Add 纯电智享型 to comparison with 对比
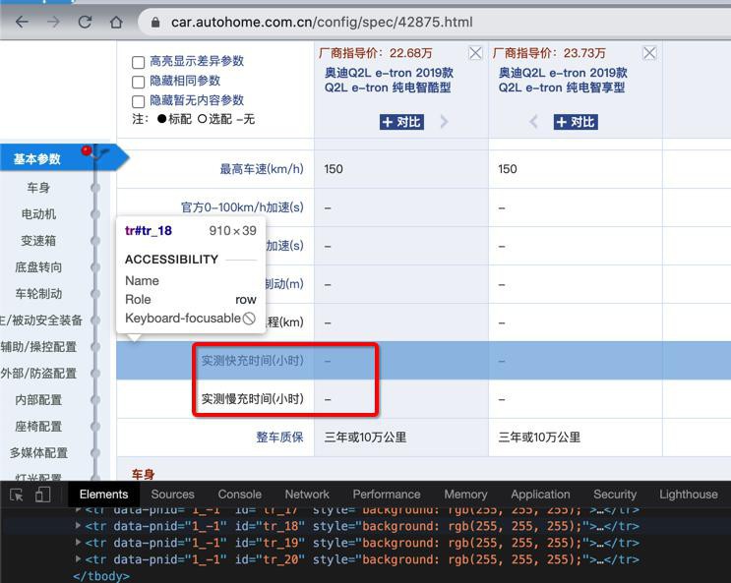731x583 pixels. [576, 122]
